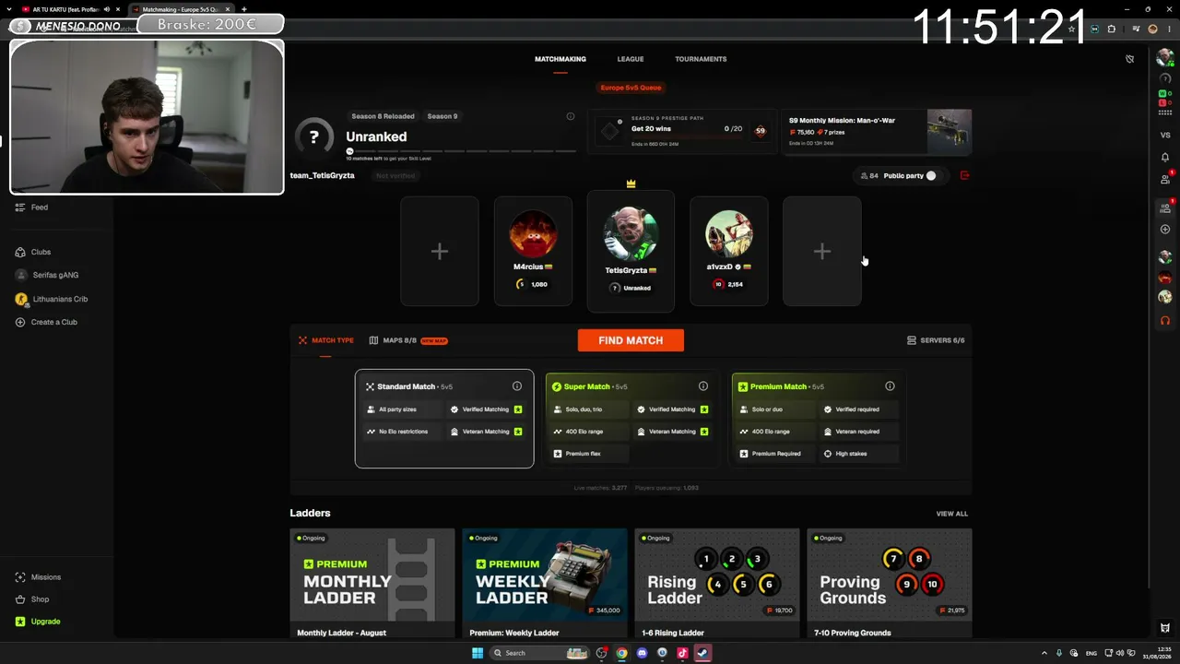Viewport: 1180px width, 664px height.
Task: Open the notifications bell in right sidebar
Action: (1165, 157)
